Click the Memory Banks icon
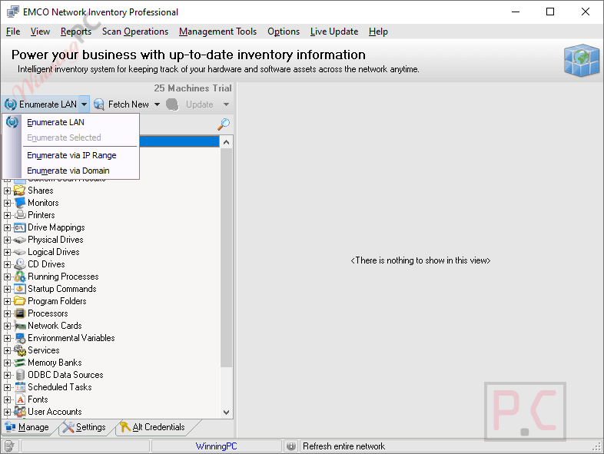Screen dimensions: 604x454 pos(20,363)
